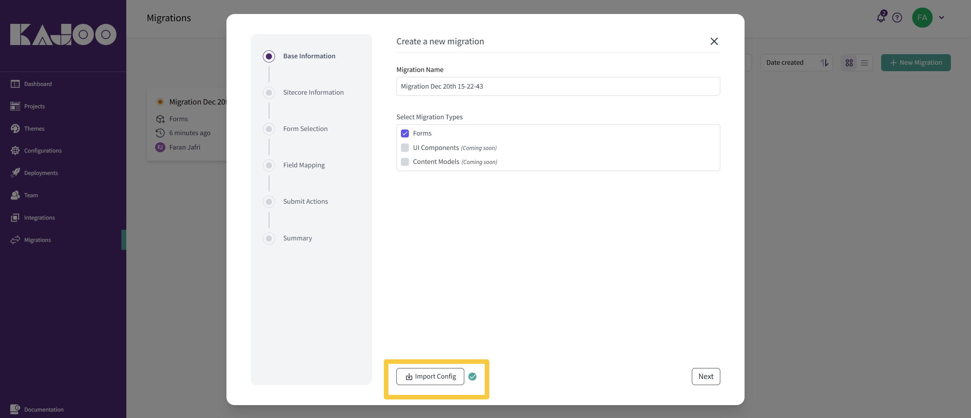Image resolution: width=971 pixels, height=418 pixels.
Task: Open Deployments in the sidebar
Action: [x=41, y=173]
